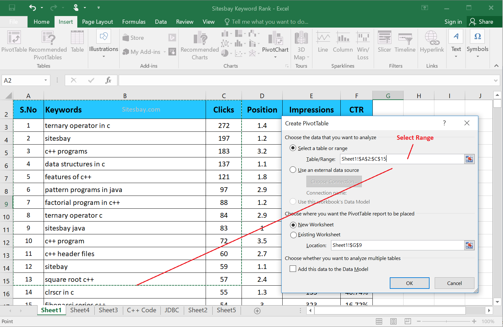Image resolution: width=503 pixels, height=327 pixels.
Task: Click the horizontal scrollbar track
Action: (x=475, y=310)
